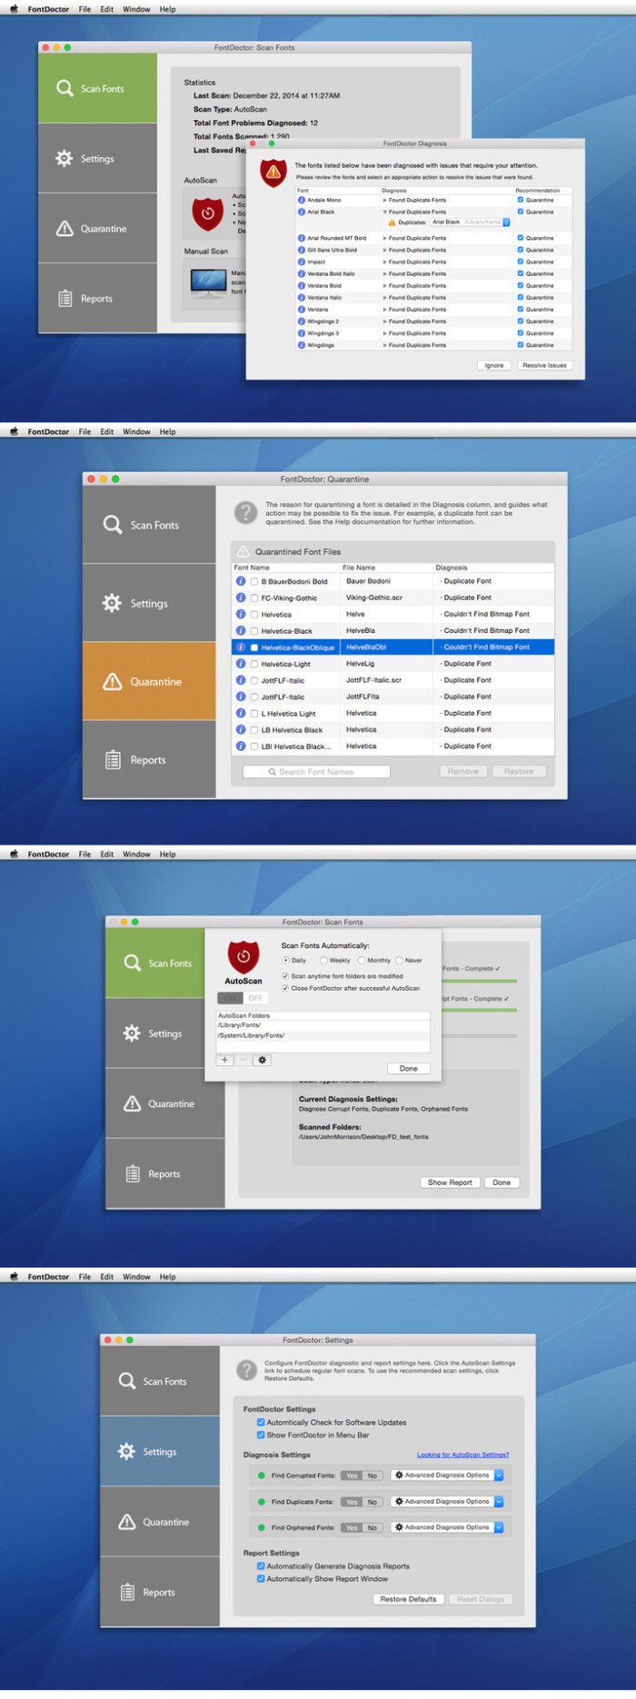Click the info icon beside Gill Sans Ultra Bold
This screenshot has height=1699, width=636.
pos(302,250)
